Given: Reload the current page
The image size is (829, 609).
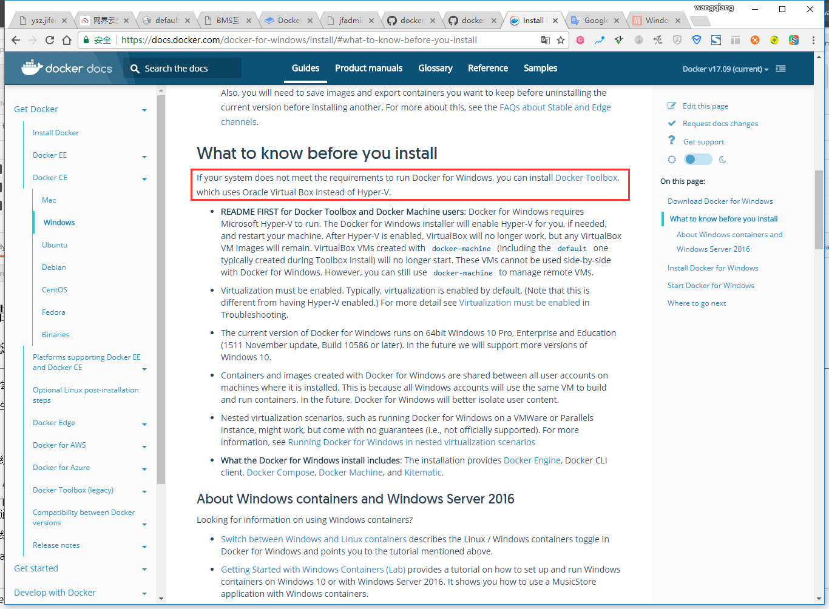Looking at the screenshot, I should coord(50,40).
